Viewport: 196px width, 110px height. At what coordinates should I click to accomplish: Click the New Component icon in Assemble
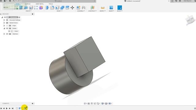click(x=78, y=8)
